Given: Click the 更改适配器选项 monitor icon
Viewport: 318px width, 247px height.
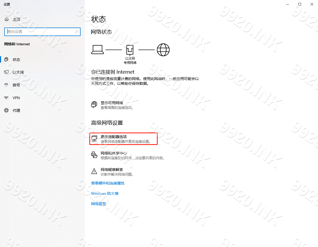Looking at the screenshot, I should [x=94, y=139].
